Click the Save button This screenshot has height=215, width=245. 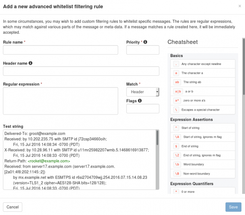233,207
